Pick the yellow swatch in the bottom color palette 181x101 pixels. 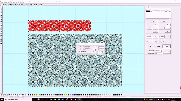tap(38, 95)
